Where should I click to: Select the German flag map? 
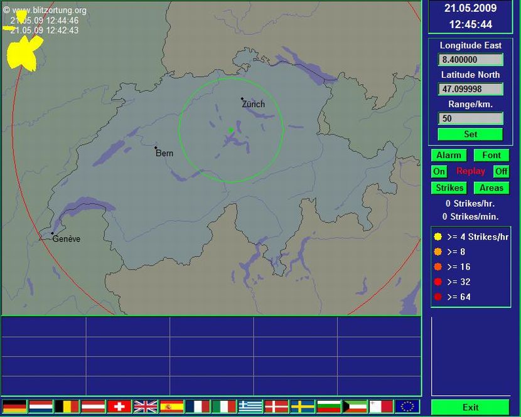14,406
